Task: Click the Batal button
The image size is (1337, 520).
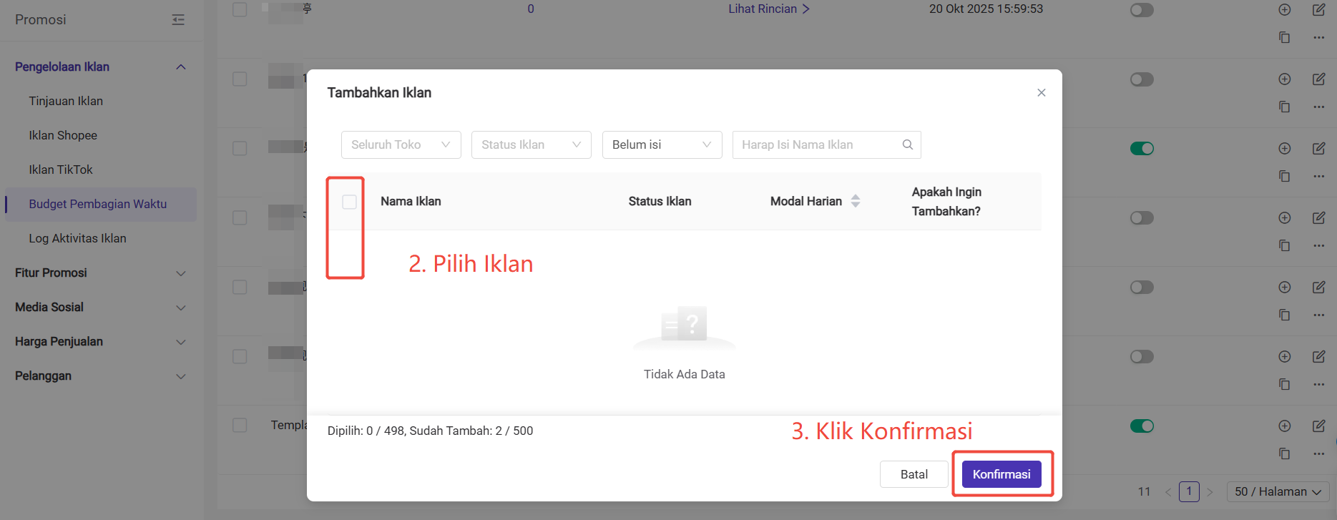Action: 914,474
